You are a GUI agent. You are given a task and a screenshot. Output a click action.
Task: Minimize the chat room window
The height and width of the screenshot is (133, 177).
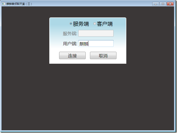[156, 4]
